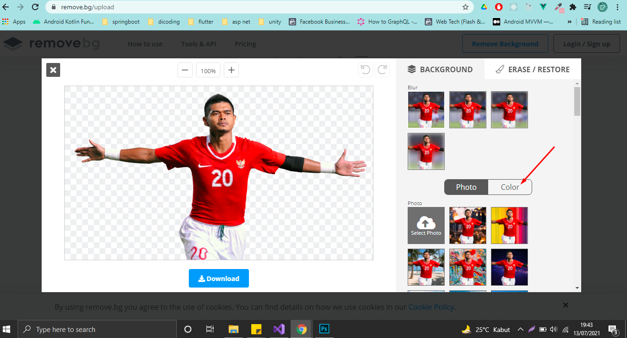Click the Login / Sign up button
627x338 pixels.
[587, 44]
